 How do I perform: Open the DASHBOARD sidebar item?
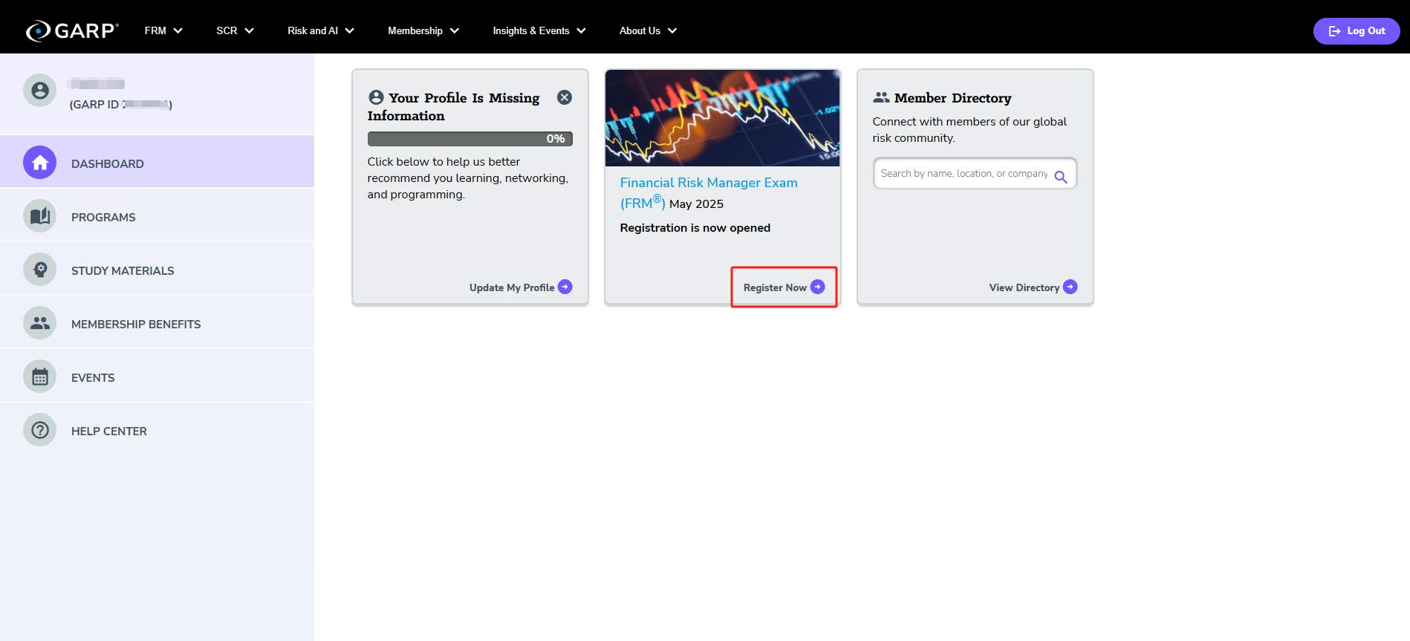tap(157, 162)
